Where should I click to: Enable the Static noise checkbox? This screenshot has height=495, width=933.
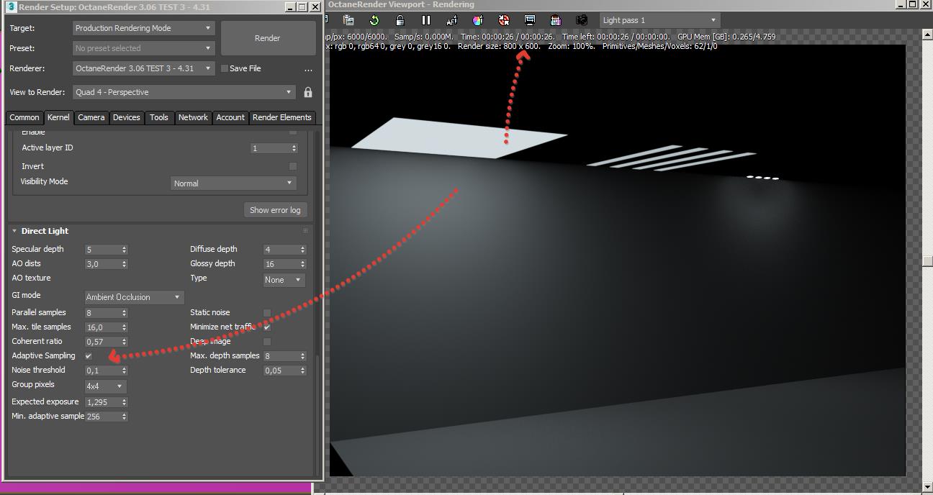click(267, 313)
